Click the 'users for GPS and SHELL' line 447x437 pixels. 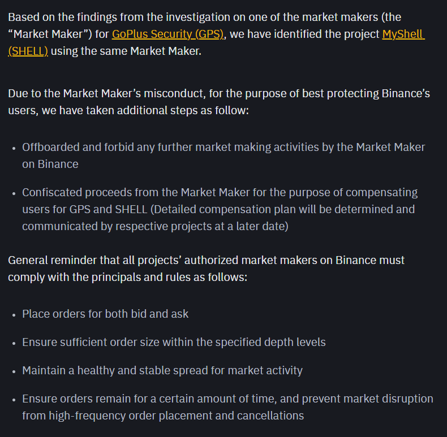pyautogui.click(x=218, y=209)
